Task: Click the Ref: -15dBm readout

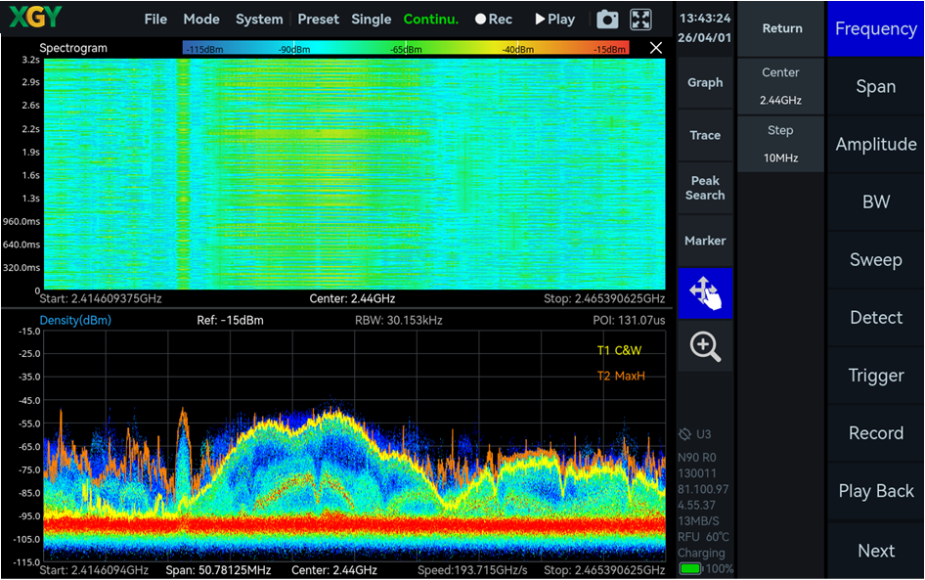Action: [x=230, y=321]
